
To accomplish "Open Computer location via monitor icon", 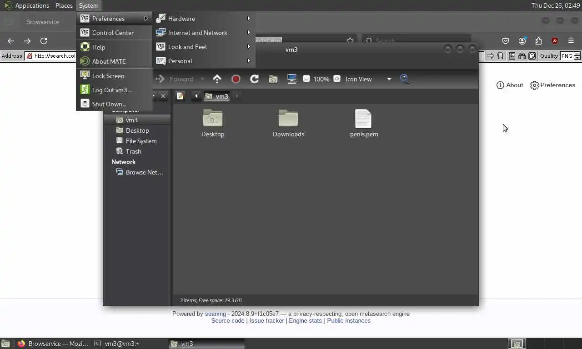I will point(292,79).
